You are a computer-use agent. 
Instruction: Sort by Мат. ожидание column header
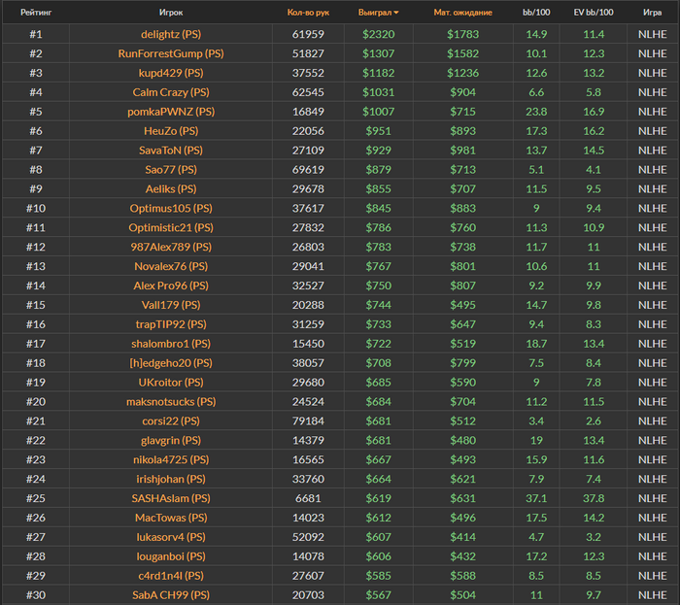[462, 13]
